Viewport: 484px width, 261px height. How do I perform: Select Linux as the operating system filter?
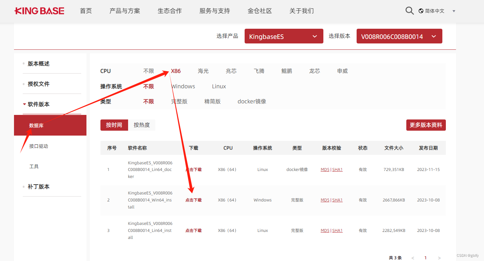click(x=219, y=86)
